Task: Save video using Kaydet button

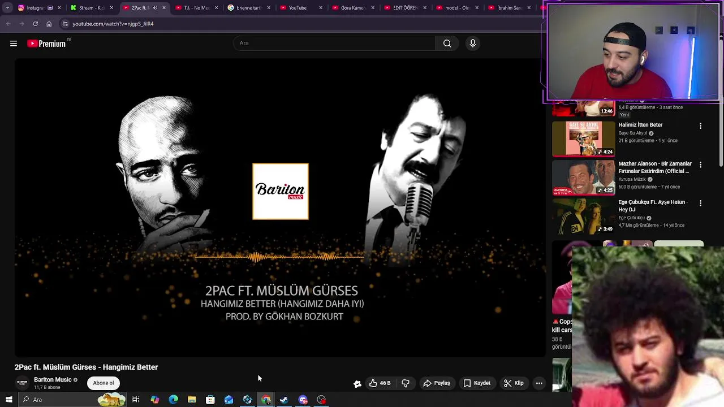Action: coord(477,383)
